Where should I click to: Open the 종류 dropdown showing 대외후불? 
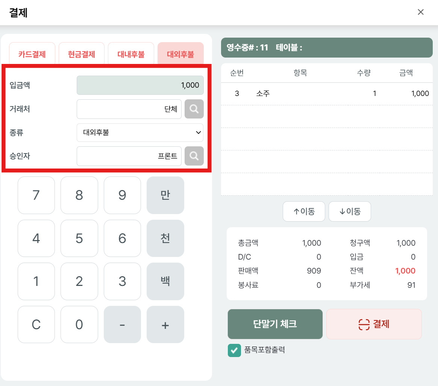(x=140, y=132)
